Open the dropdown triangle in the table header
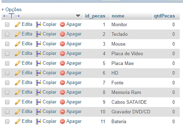183x130 pixels. pos(78,16)
